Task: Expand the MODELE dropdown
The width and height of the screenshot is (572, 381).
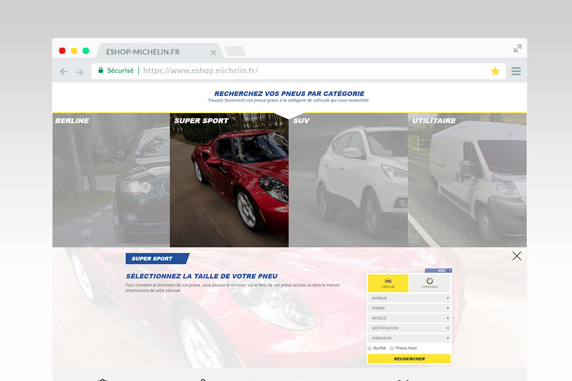Action: (x=409, y=318)
